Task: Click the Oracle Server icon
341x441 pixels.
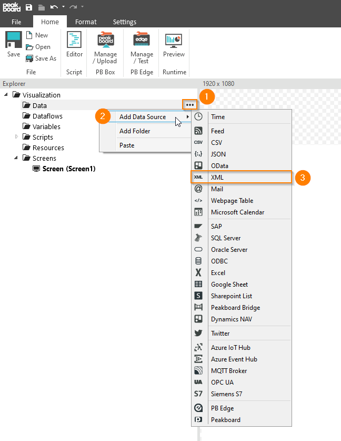Action: (x=198, y=249)
